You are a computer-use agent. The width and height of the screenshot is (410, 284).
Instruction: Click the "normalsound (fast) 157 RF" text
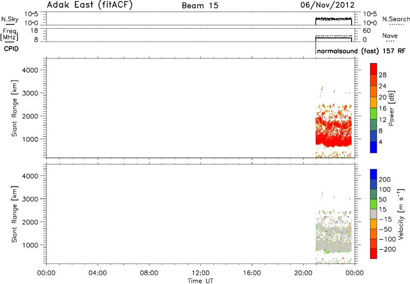pos(361,51)
